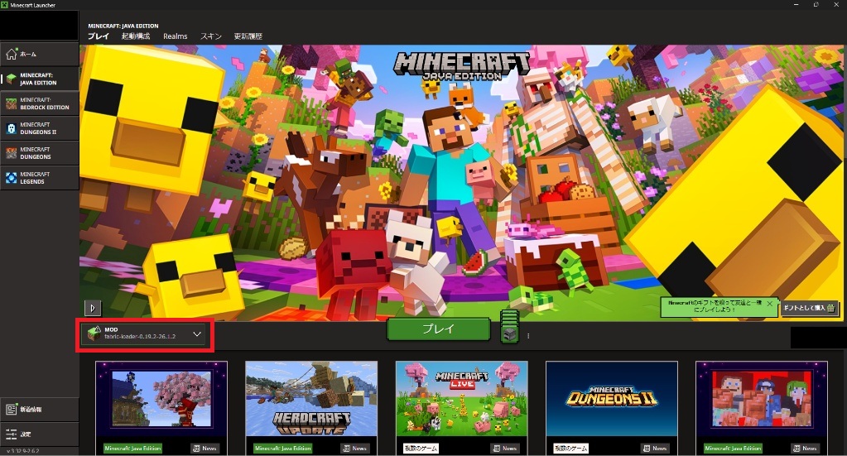Click the MINECRAFT: JAVA EDITION header title
847x456 pixels.
click(x=123, y=26)
